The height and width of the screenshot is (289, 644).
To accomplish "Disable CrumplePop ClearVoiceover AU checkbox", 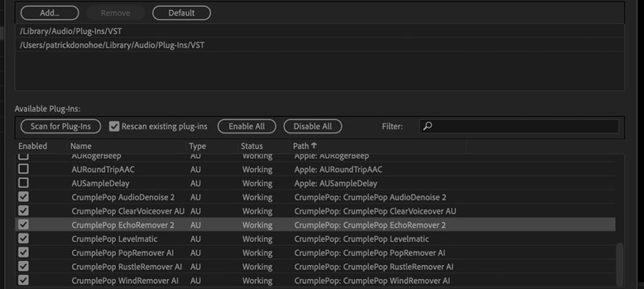I will pyautogui.click(x=24, y=211).
